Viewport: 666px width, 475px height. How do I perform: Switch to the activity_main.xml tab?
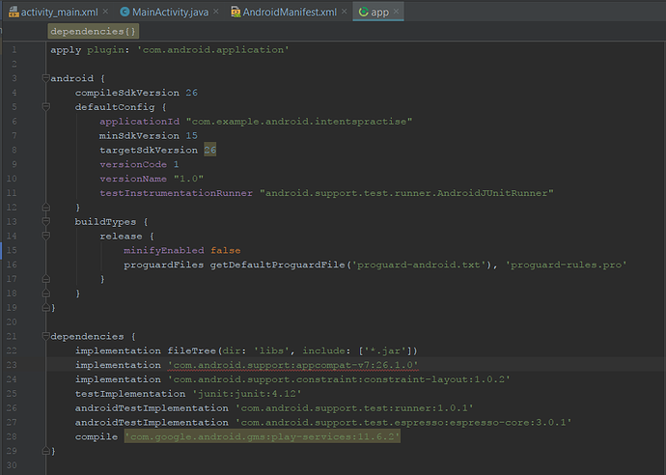coord(59,12)
